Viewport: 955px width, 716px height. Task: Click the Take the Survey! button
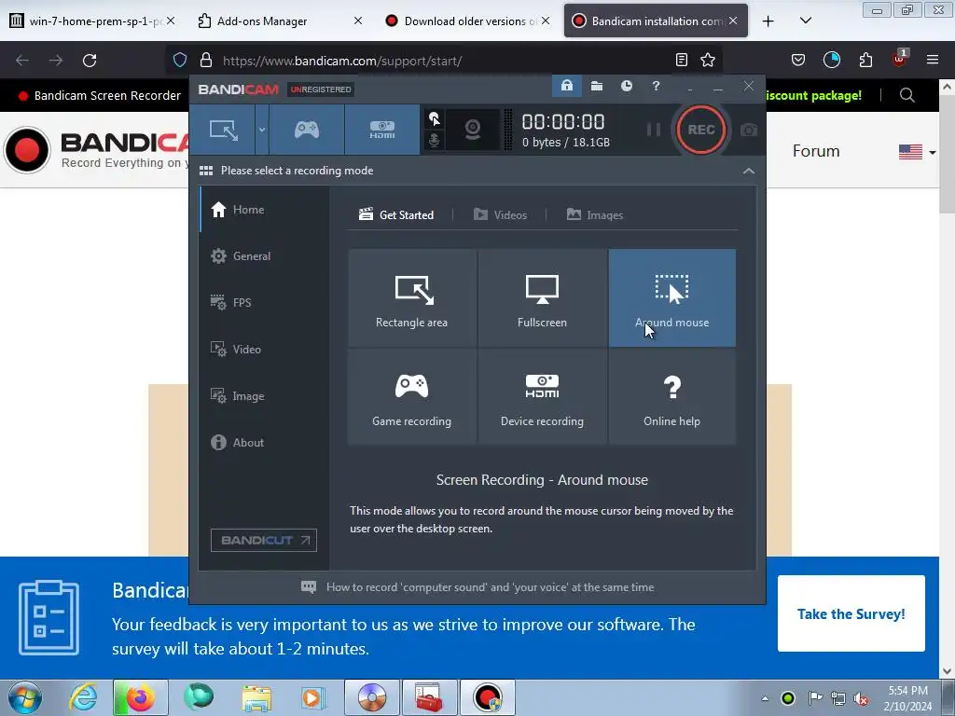point(851,613)
